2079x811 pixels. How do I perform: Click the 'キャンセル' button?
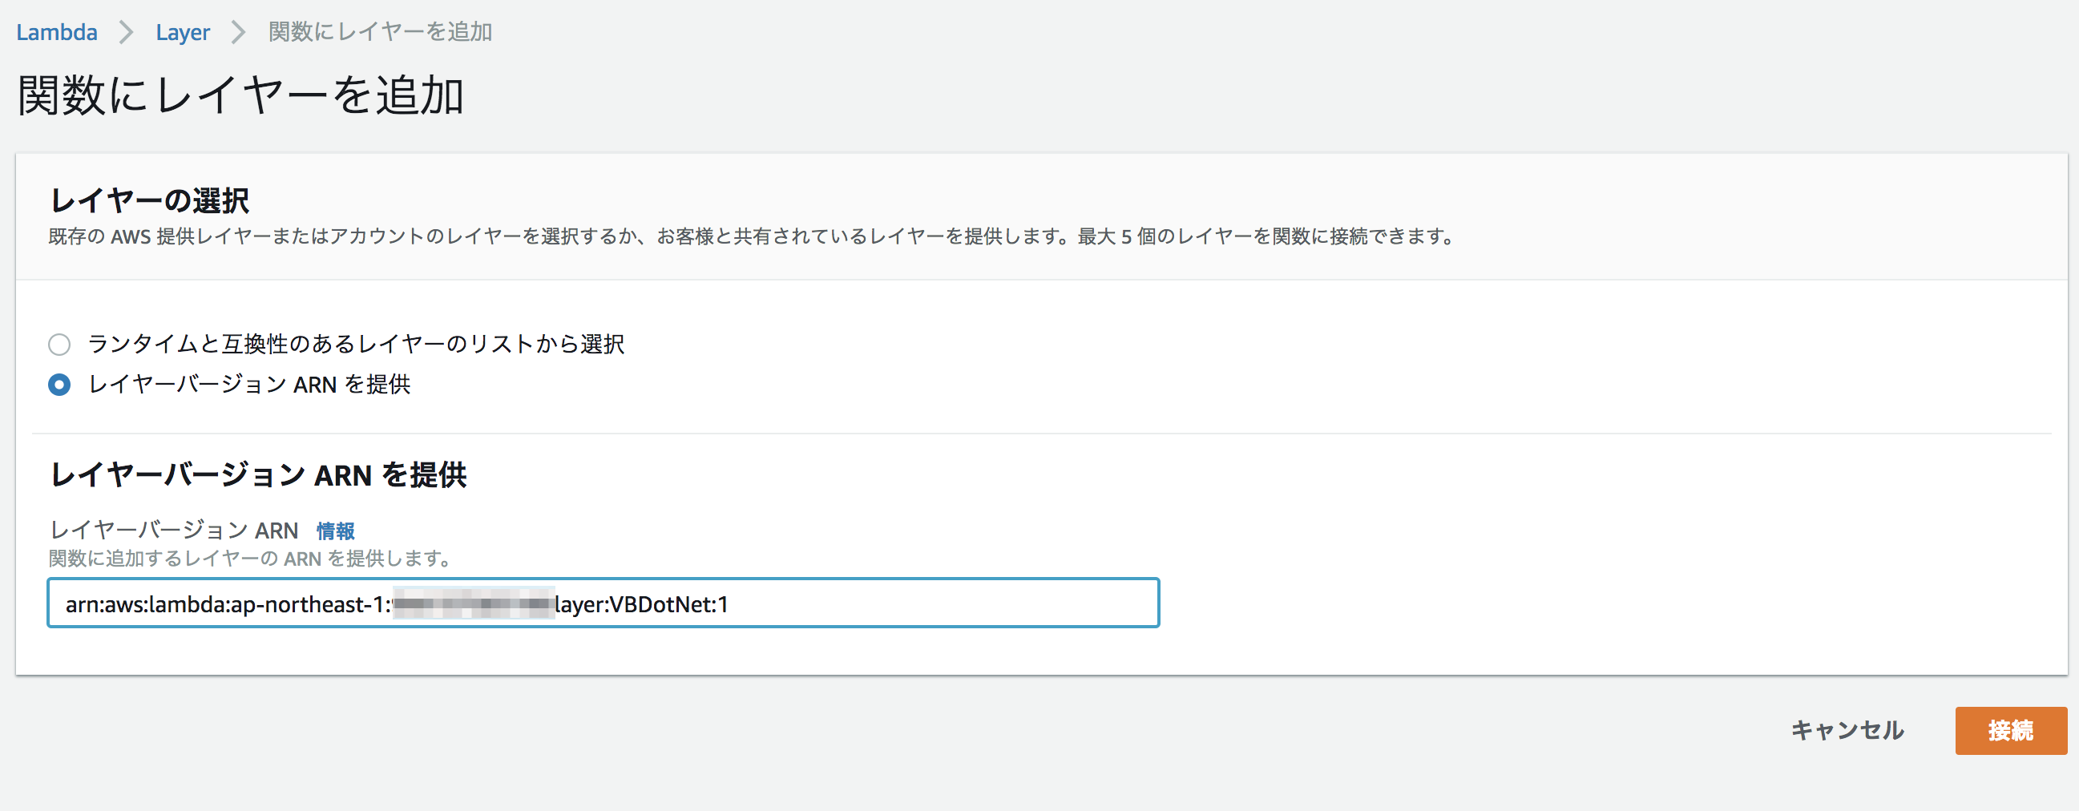(x=1847, y=730)
